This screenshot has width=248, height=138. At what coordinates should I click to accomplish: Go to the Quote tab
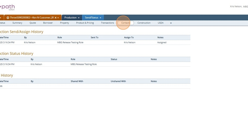[33, 23]
